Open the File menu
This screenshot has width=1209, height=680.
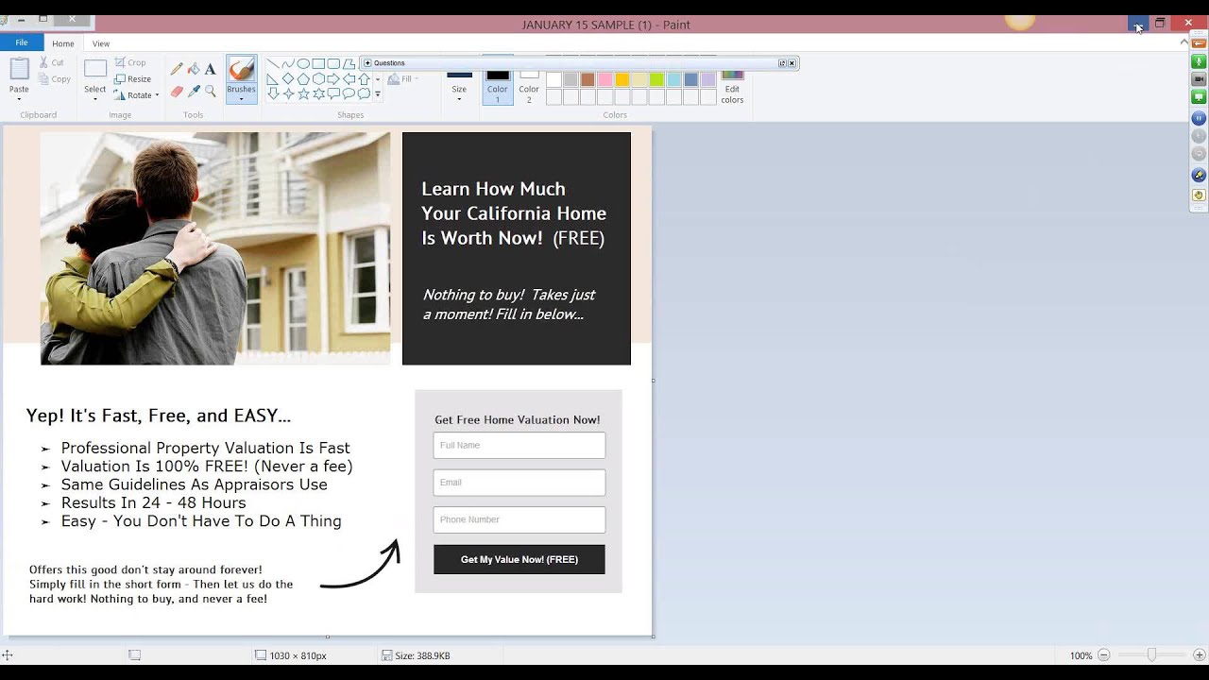(21, 42)
